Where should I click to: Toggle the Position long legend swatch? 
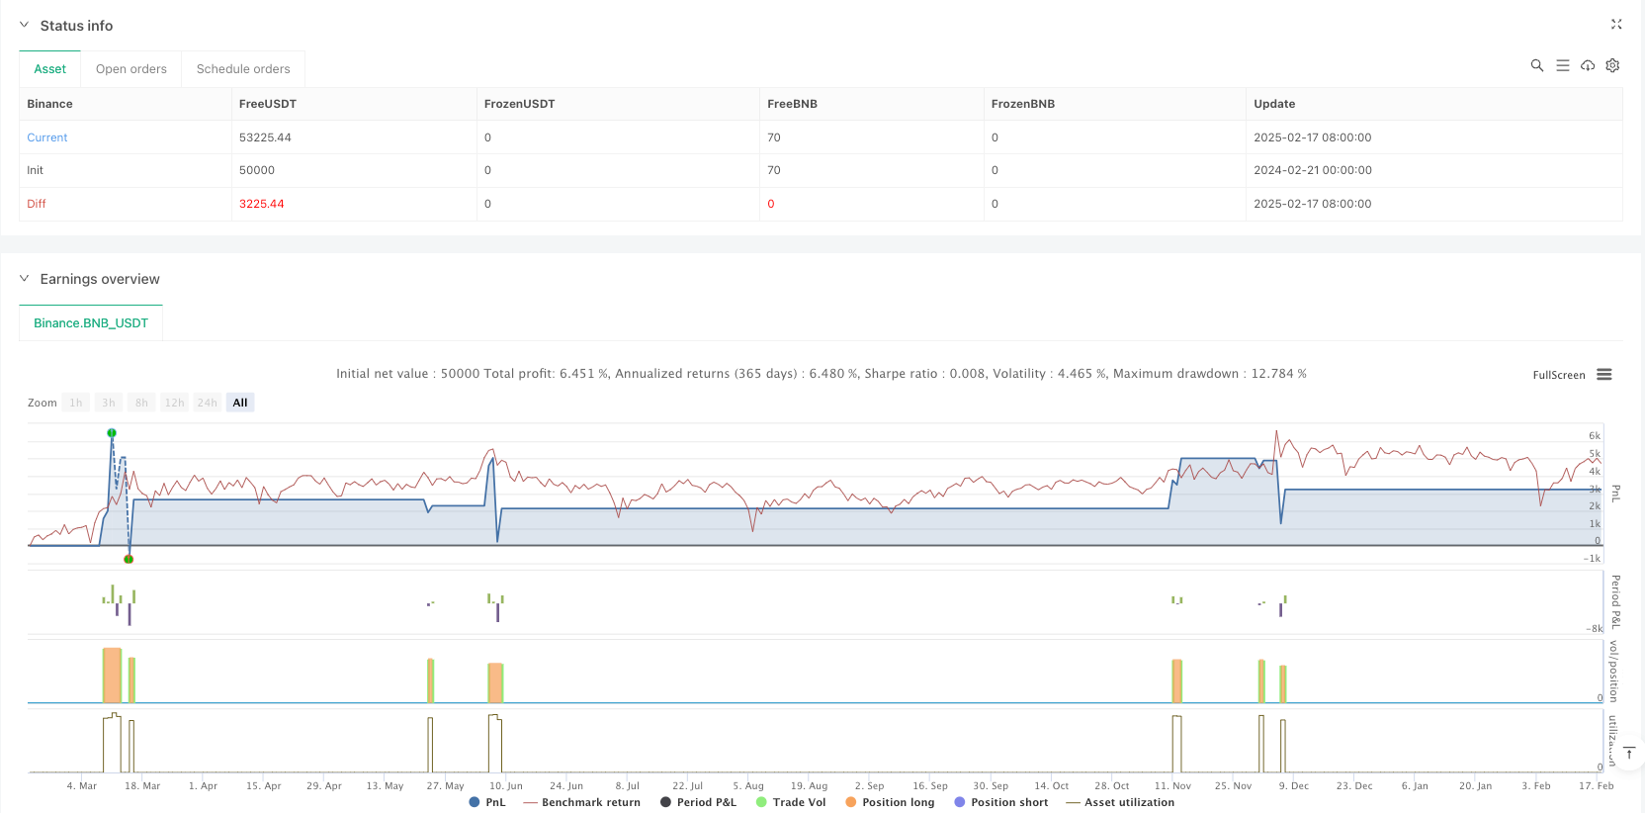click(x=851, y=802)
